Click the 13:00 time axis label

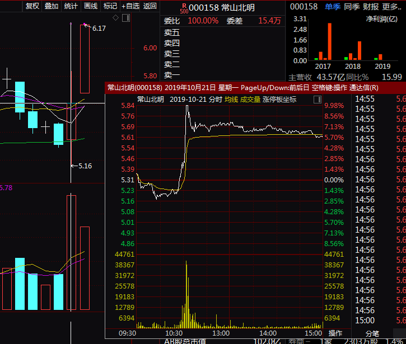[x=221, y=333]
